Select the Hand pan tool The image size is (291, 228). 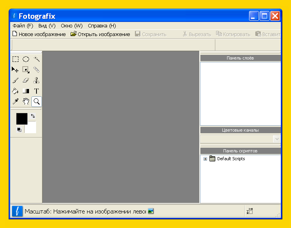[26, 101]
